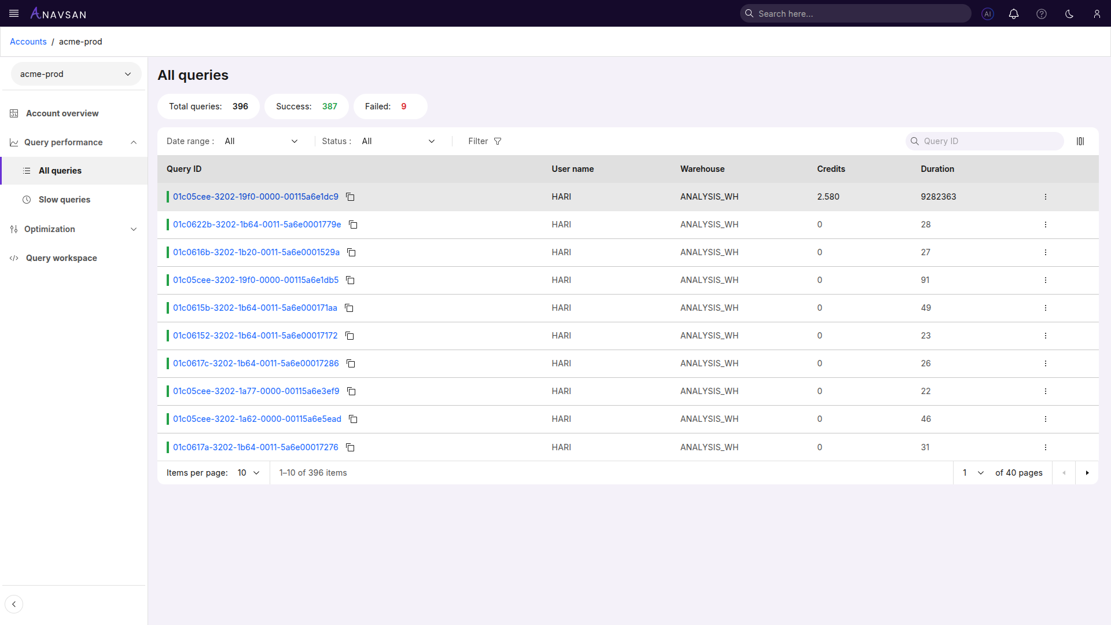Open the acme-prod account dropdown
The width and height of the screenshot is (1111, 625).
76,74
